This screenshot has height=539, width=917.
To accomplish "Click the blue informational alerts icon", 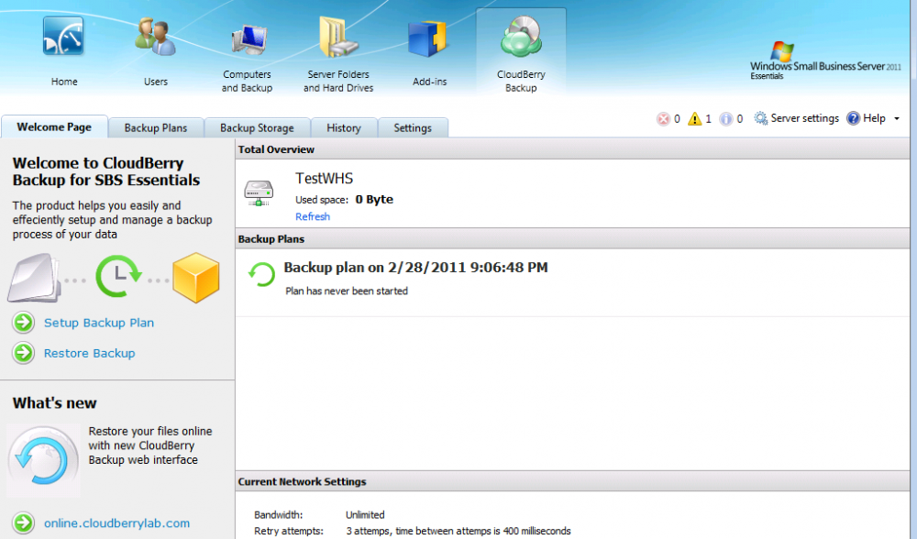I will coord(726,118).
